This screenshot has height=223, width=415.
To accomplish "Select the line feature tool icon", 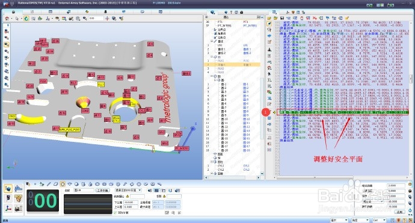I will coord(49,184).
